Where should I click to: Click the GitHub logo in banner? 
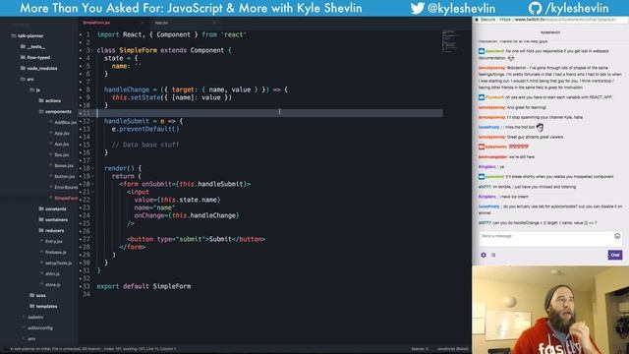(x=535, y=8)
